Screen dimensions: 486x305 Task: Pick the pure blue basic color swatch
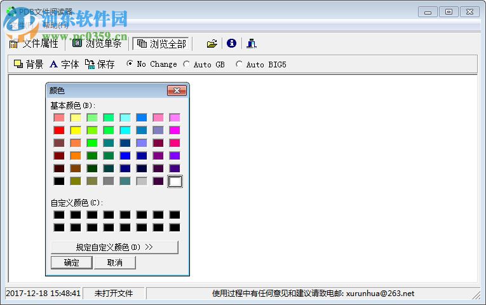point(125,156)
